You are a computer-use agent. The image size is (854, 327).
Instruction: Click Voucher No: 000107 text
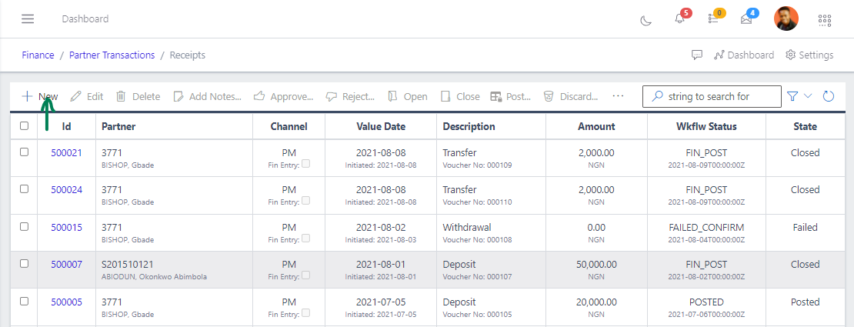click(x=477, y=276)
